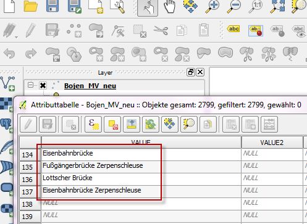Click the Delete Selected icon

(140, 31)
